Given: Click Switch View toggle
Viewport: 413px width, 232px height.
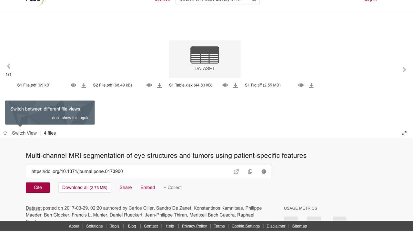Looking at the screenshot, I should tap(20, 133).
